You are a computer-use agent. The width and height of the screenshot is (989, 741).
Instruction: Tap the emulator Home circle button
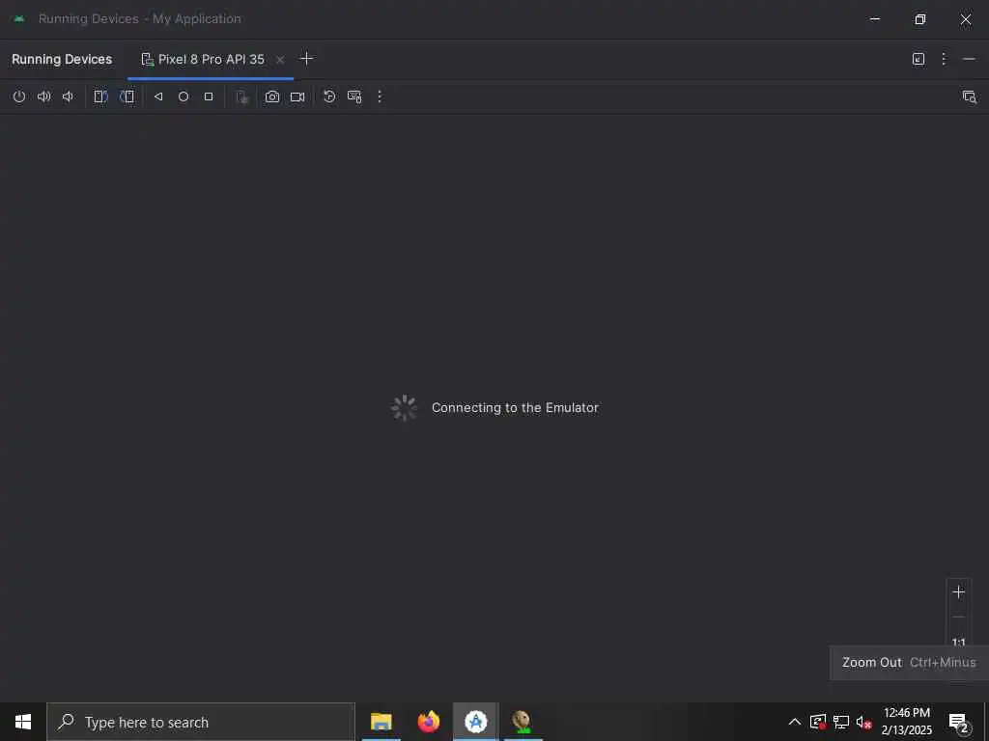[183, 96]
